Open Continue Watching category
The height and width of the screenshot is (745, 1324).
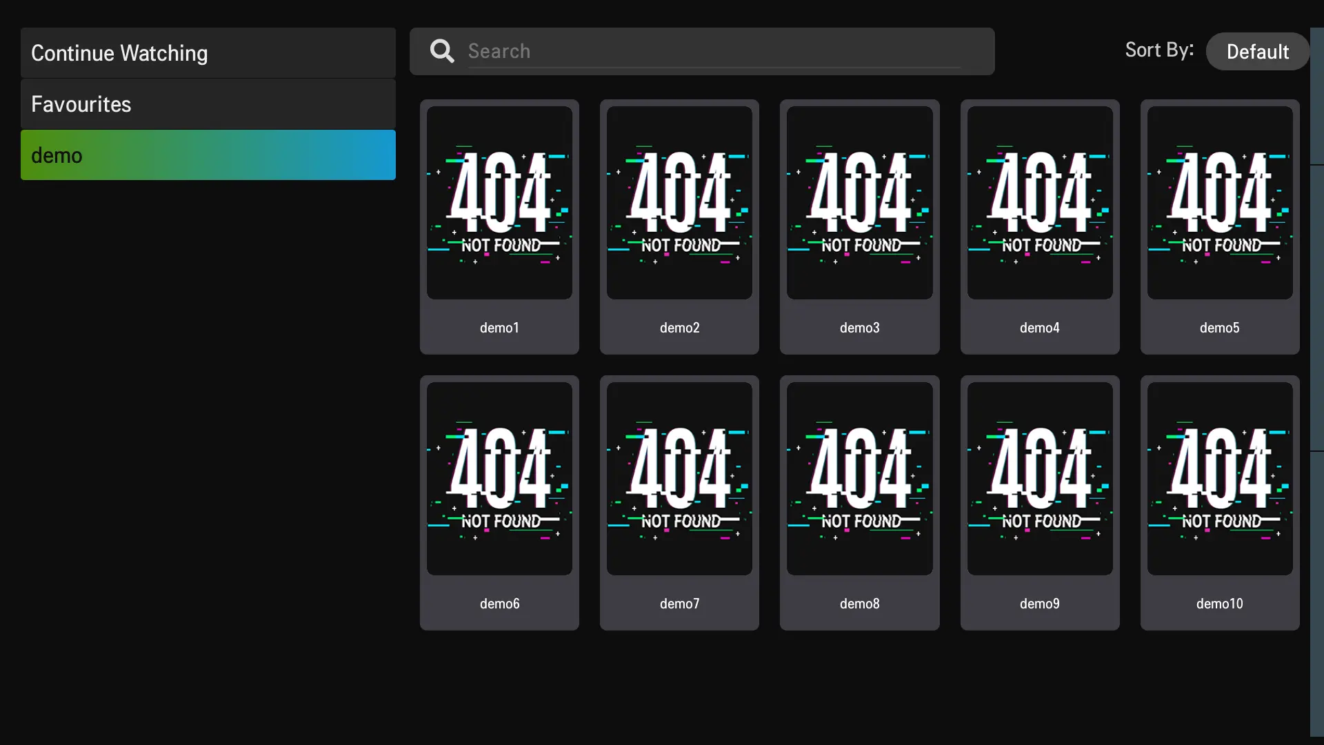(x=208, y=53)
